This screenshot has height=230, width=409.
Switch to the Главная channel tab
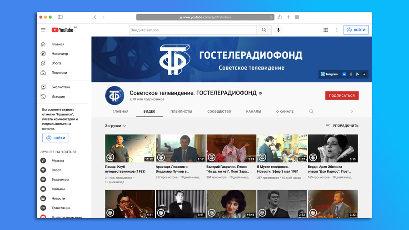[120, 111]
